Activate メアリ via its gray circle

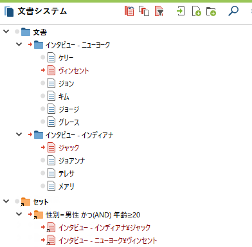(43, 186)
